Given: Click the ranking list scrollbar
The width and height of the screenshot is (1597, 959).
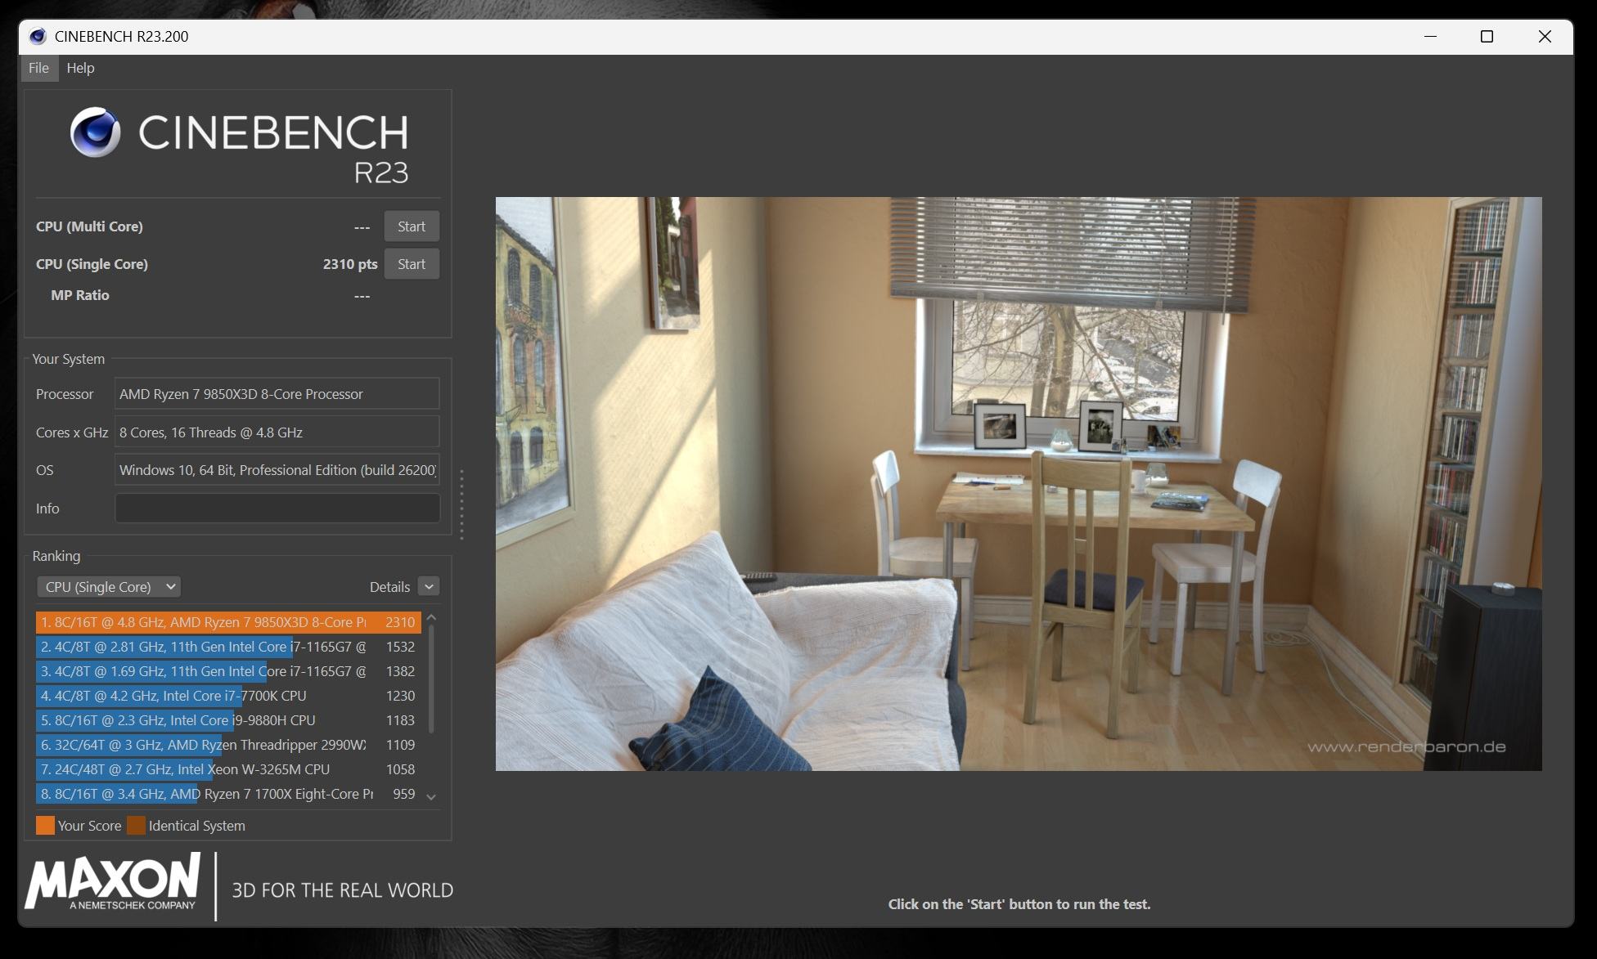Looking at the screenshot, I should [x=431, y=679].
